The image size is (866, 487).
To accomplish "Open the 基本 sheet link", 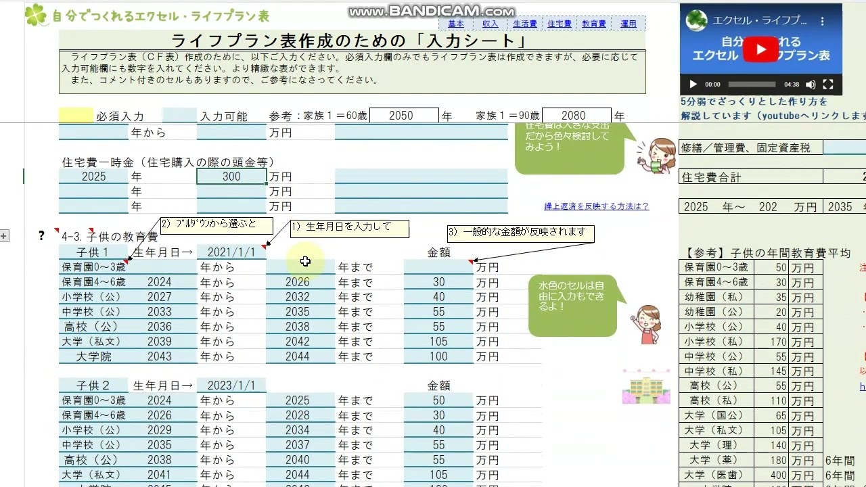I will 455,23.
